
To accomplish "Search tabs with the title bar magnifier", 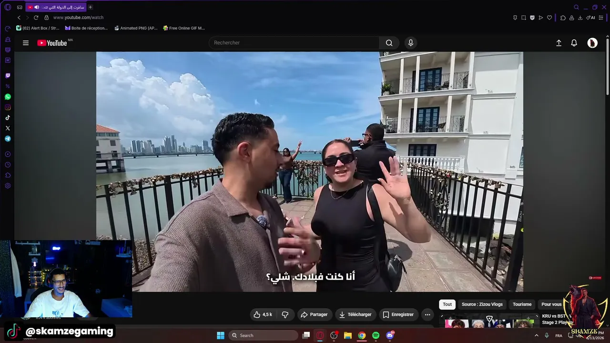I will point(576,7).
